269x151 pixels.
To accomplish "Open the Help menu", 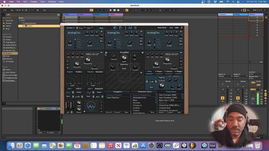I will click(x=61, y=2).
